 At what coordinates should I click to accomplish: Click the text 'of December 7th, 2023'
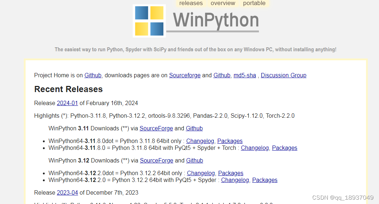tap(109, 192)
